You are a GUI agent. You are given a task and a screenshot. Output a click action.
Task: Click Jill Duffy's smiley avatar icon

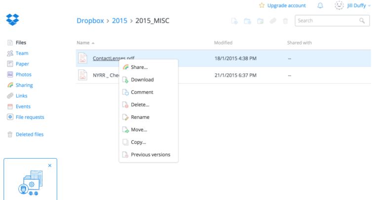pos(339,5)
